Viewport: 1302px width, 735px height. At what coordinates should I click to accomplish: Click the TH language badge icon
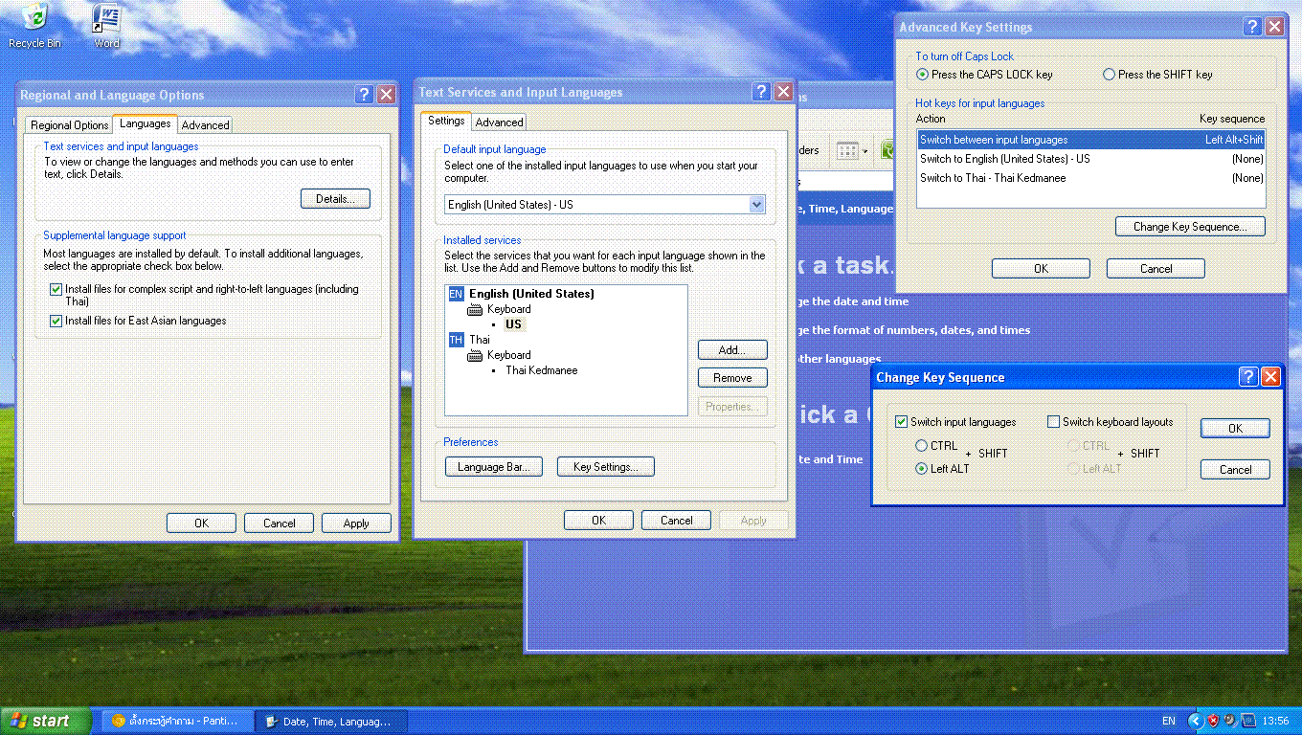point(456,340)
